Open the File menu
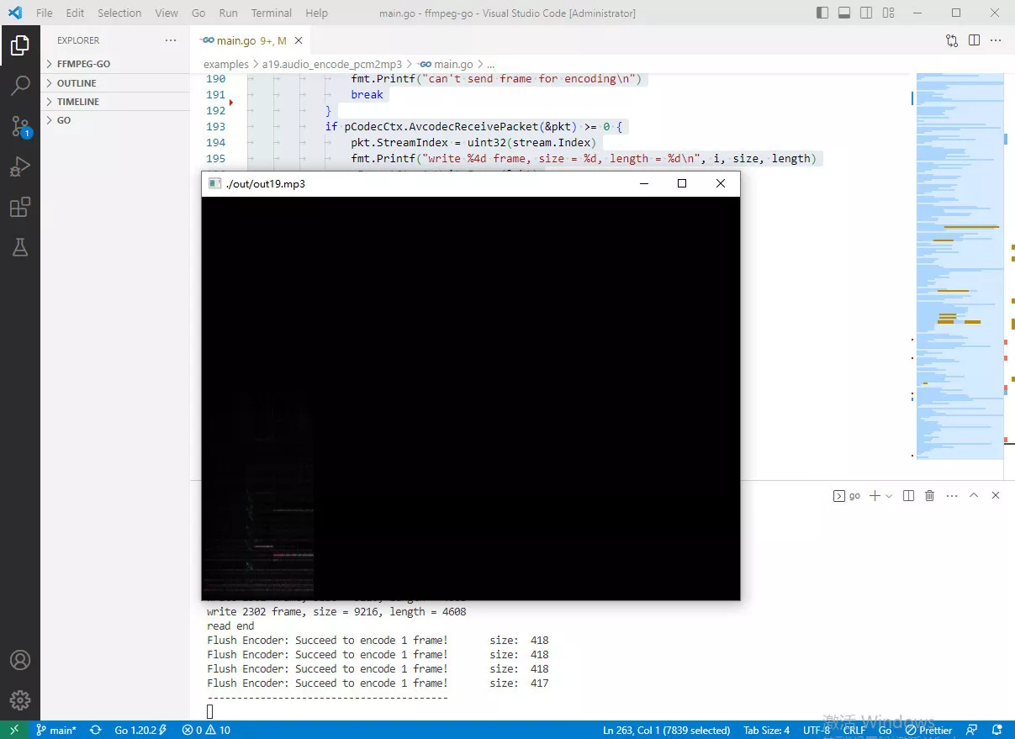The width and height of the screenshot is (1015, 739). point(44,13)
